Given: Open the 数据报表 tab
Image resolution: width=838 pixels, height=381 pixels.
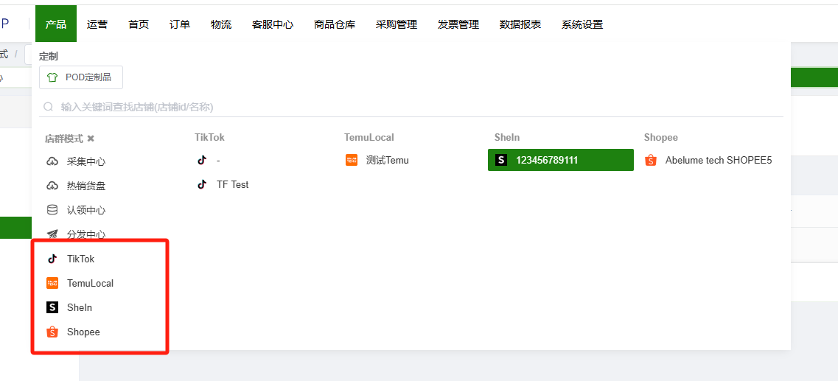Looking at the screenshot, I should click(520, 24).
